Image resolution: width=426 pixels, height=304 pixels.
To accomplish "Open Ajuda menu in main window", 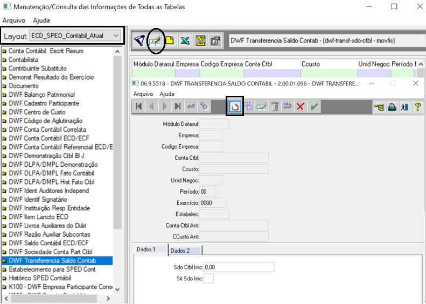I will [x=41, y=20].
